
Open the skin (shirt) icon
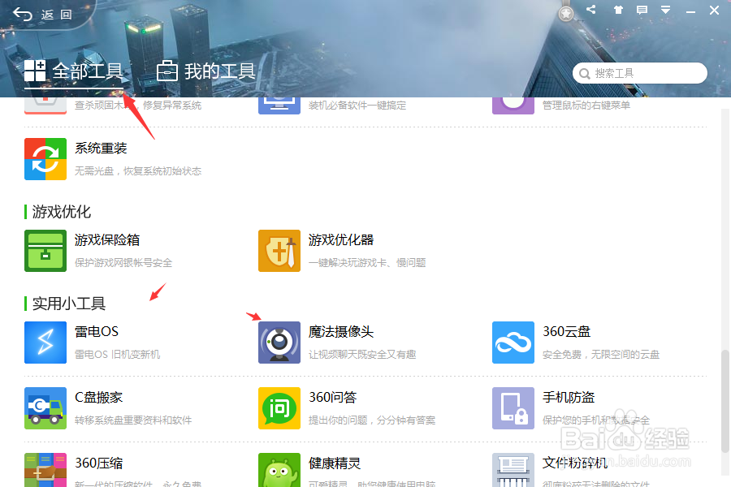[618, 10]
